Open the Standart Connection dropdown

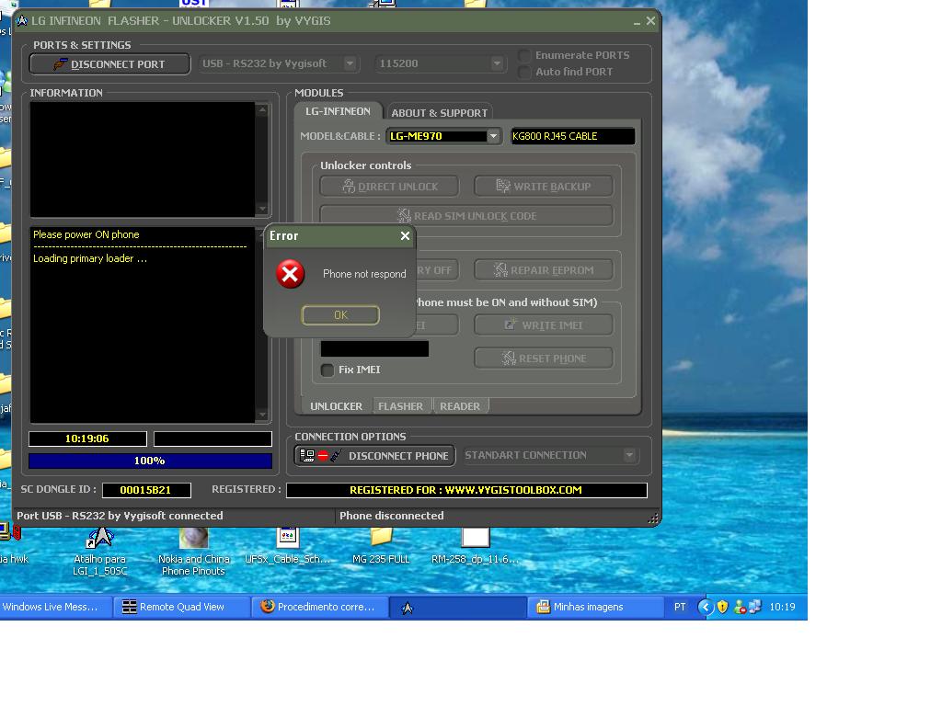(x=629, y=455)
